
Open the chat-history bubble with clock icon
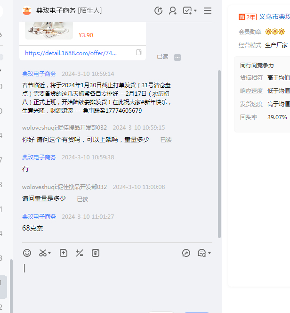(x=202, y=253)
